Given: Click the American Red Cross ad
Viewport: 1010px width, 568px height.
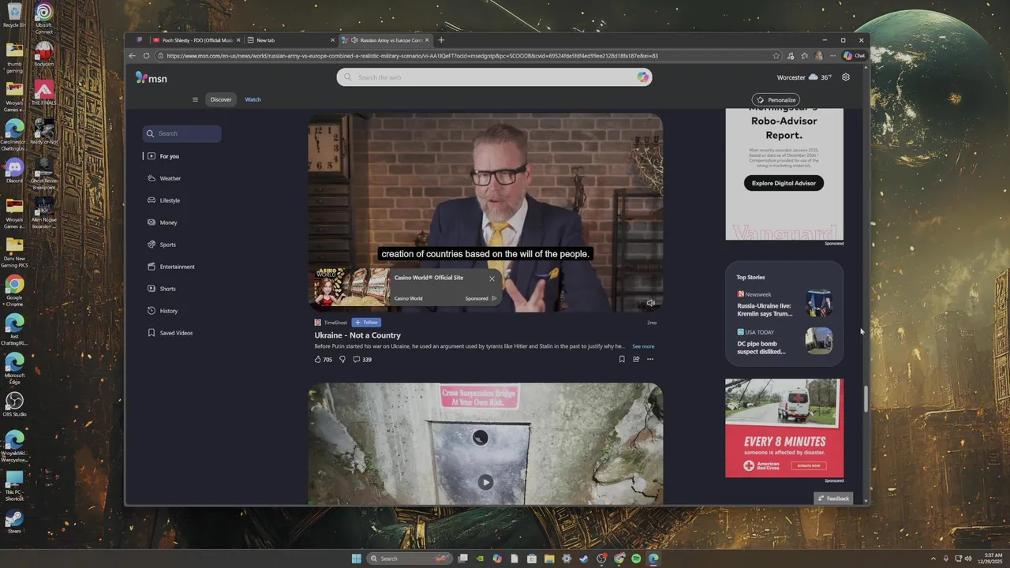Looking at the screenshot, I should tap(784, 428).
